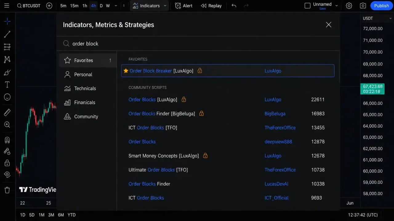Viewport: 394px width, 221px height.
Task: Open ICT_Official author profile
Action: [276, 198]
